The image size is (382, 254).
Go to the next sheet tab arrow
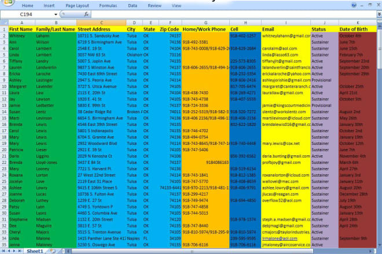(14, 251)
